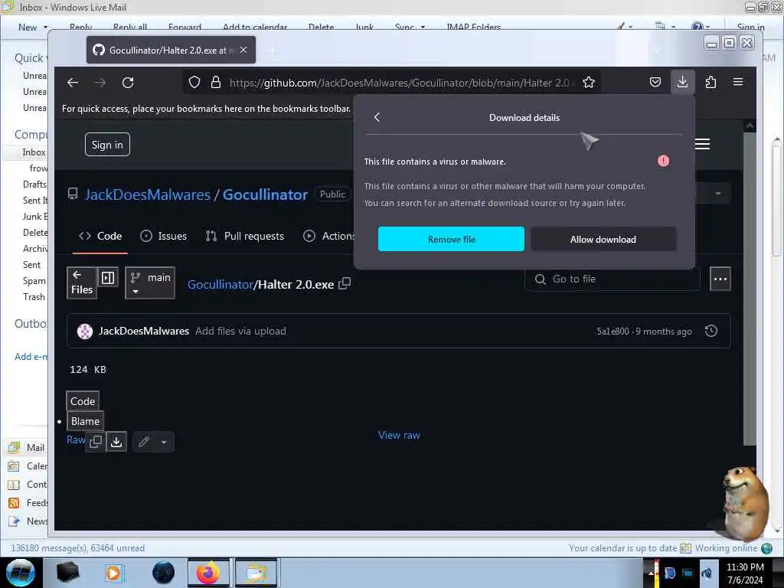Screen dimensions: 784x588
Task: Click commit author JackDoesMalwares link
Action: click(143, 331)
